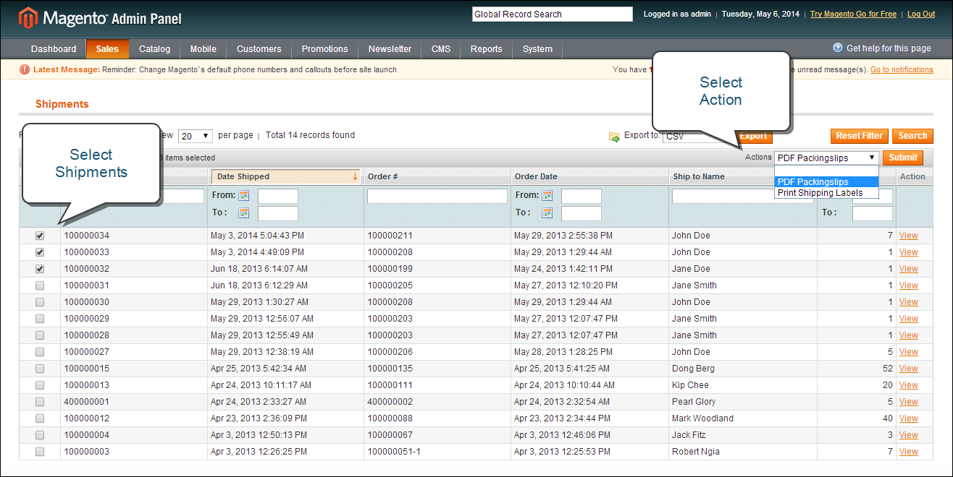
Task: Open the Mobile menu
Action: 203,49
